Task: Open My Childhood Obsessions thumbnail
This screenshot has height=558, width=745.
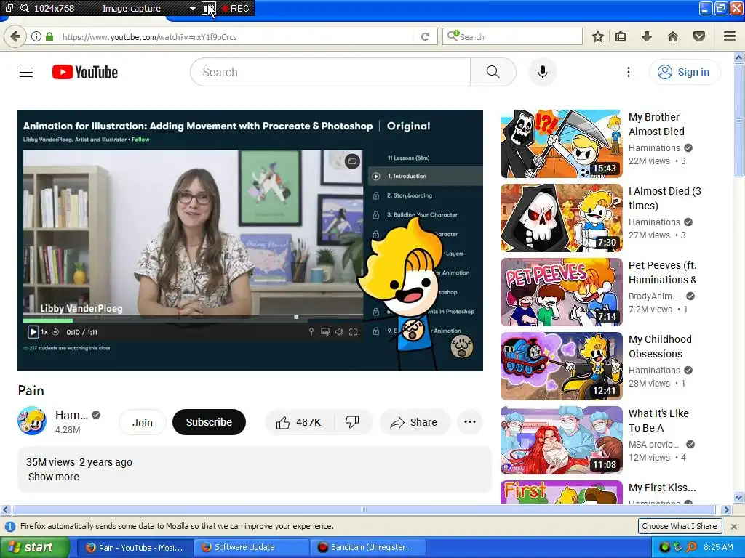Action: 561,366
